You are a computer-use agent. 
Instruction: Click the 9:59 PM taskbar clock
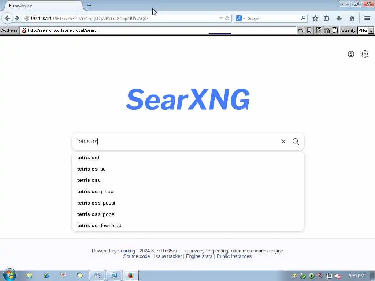pyautogui.click(x=356, y=276)
